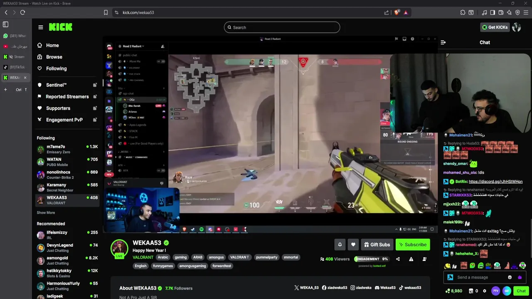Image resolution: width=532 pixels, height=299 pixels.
Task: Click the Engagement 9% progress bar
Action: pos(371,259)
